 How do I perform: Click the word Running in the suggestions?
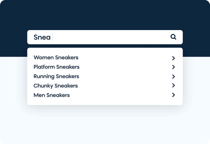(44, 77)
